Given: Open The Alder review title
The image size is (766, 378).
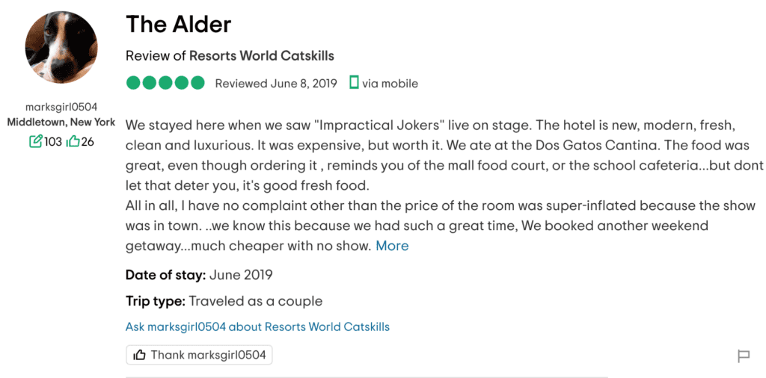Looking at the screenshot, I should coord(178,24).
